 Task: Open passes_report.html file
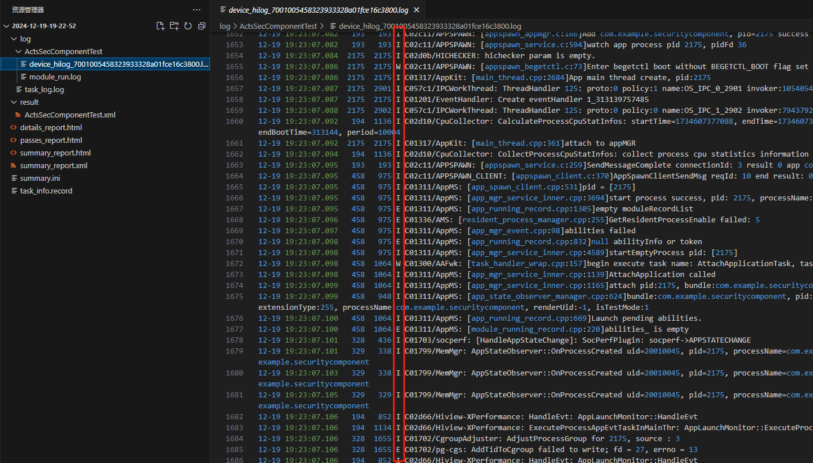coord(51,140)
